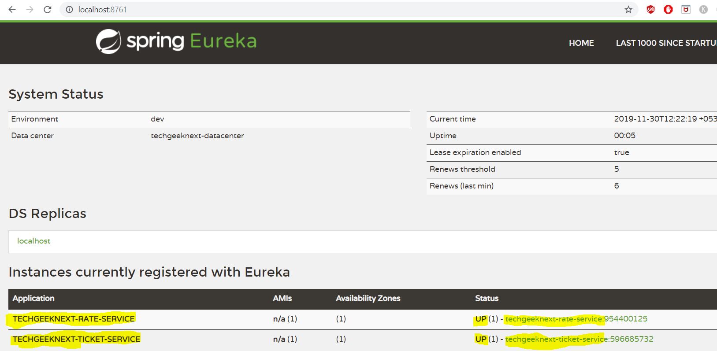
Task: Select TECHGEEKNEXT-RATE-SERVICE application name
Action: (x=74, y=319)
